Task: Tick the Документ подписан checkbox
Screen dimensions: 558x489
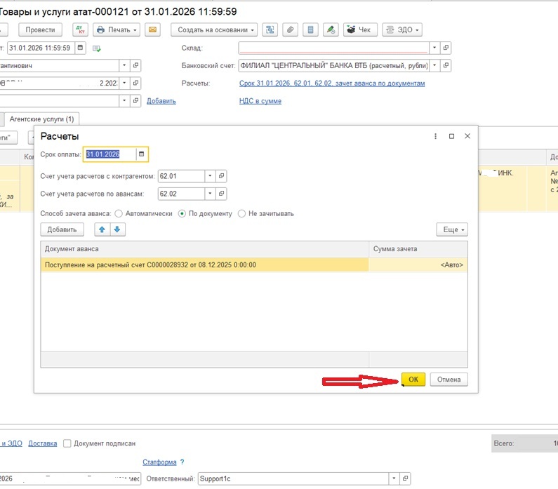Action: (67, 443)
